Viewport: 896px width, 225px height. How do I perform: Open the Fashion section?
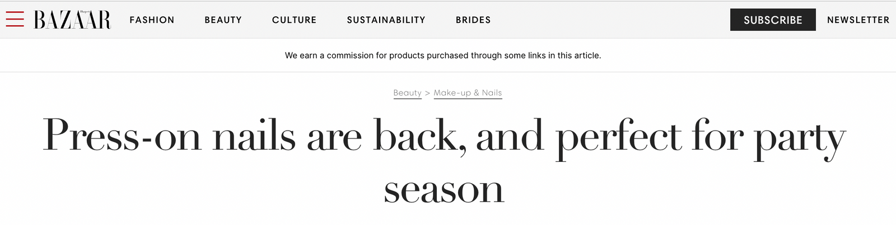[x=152, y=20]
